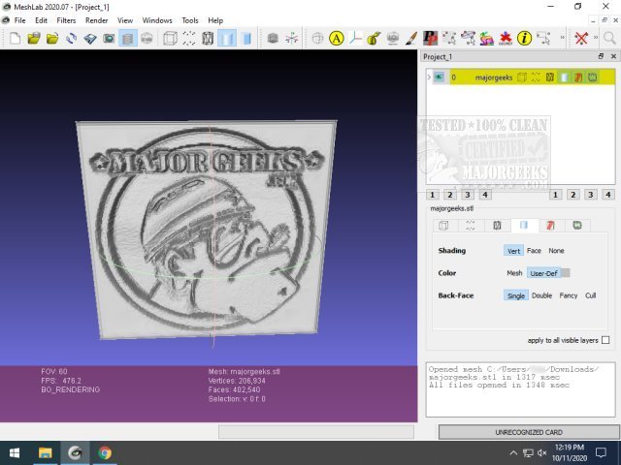Screen dimensions: 621x465
Task: Enable apply to all visible layers
Action: [x=605, y=340]
